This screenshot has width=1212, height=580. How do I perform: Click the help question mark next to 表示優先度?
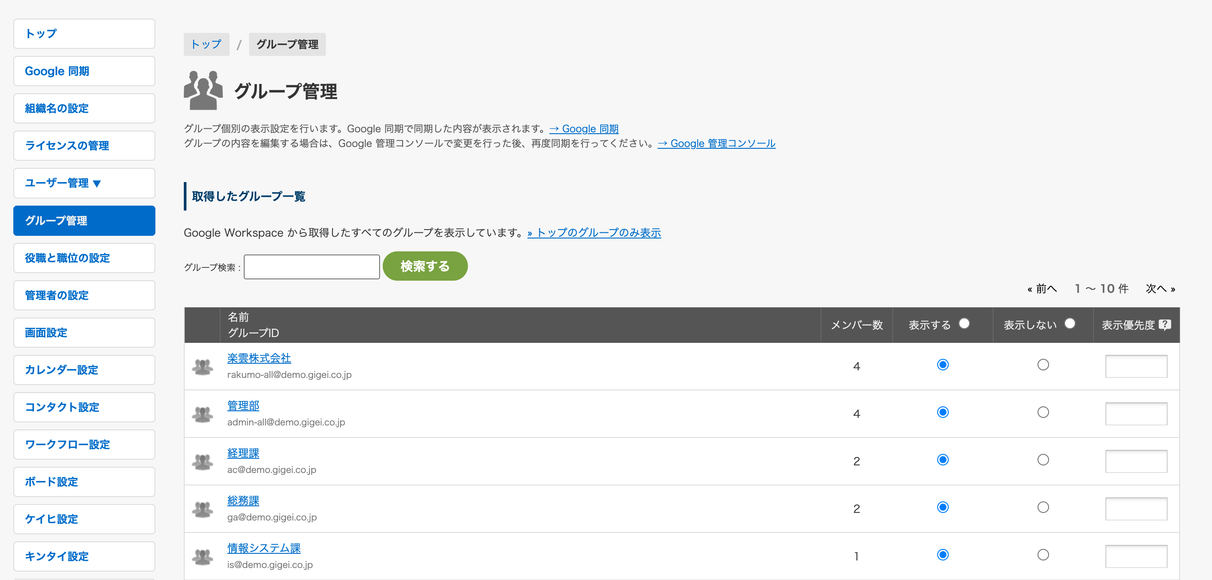point(1165,324)
